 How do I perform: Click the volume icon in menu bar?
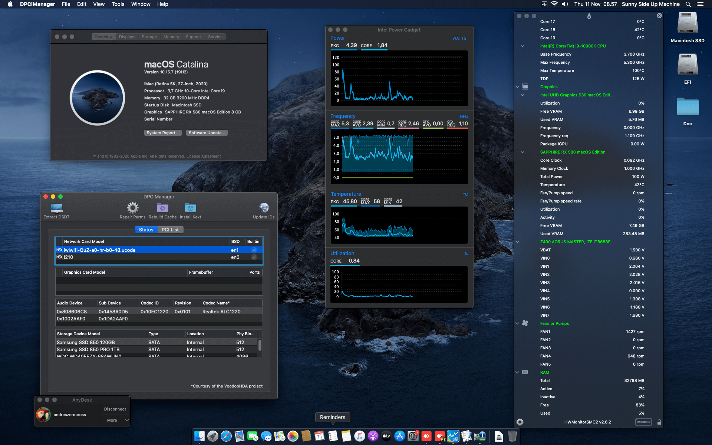565,4
